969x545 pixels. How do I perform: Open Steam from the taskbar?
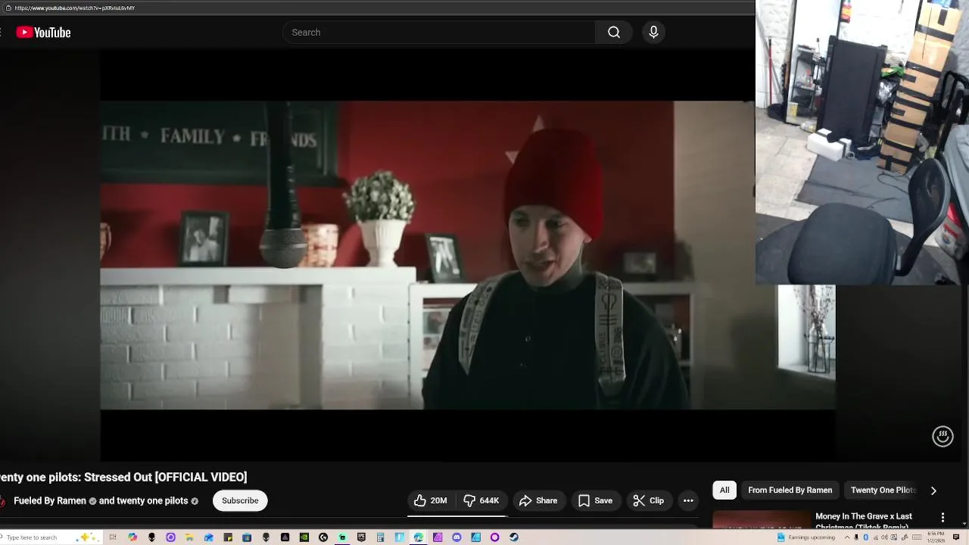[514, 537]
